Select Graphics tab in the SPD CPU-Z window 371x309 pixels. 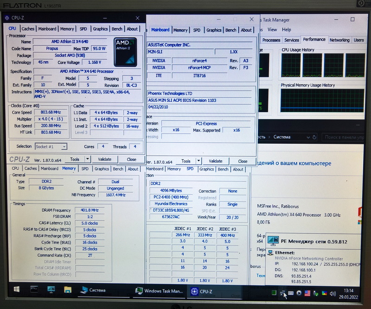point(206,169)
